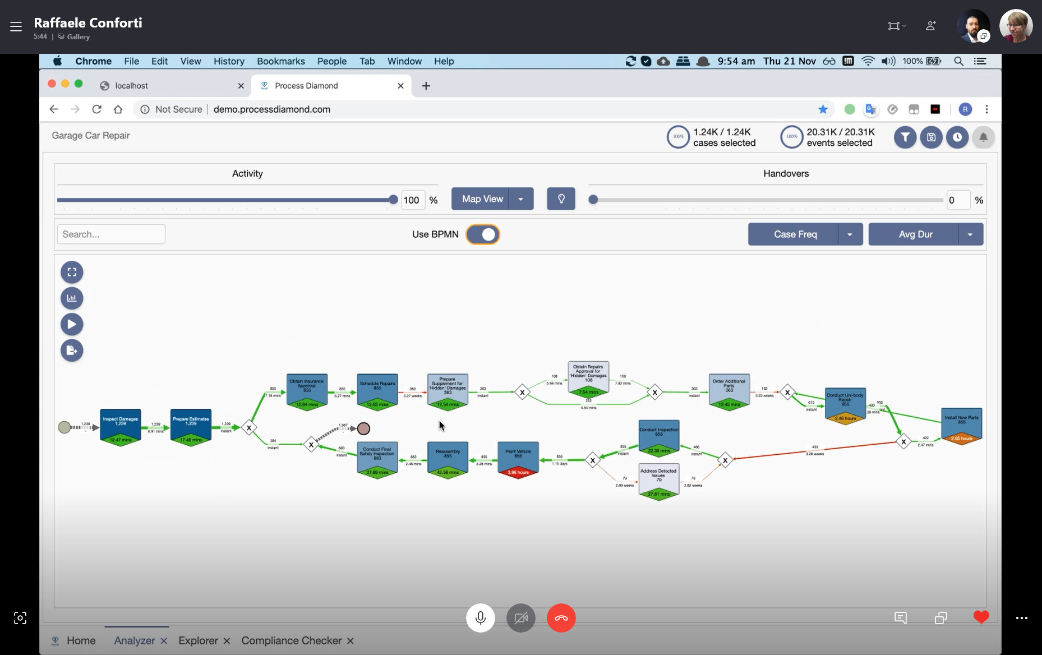Click the Handovers percentage value box
1042x655 pixels.
click(x=958, y=200)
